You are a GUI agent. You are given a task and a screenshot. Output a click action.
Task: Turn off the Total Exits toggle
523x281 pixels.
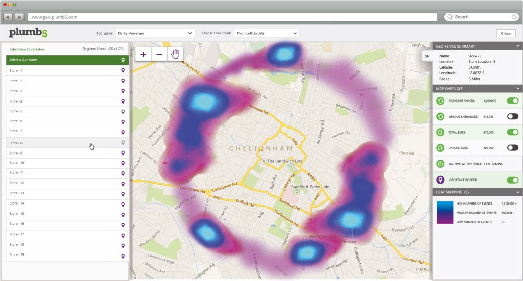click(x=513, y=132)
